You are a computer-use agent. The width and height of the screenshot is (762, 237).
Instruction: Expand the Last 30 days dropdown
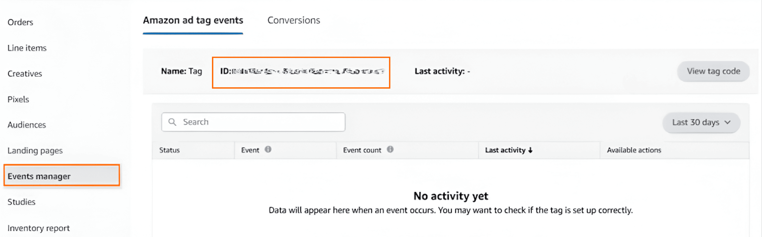click(701, 122)
